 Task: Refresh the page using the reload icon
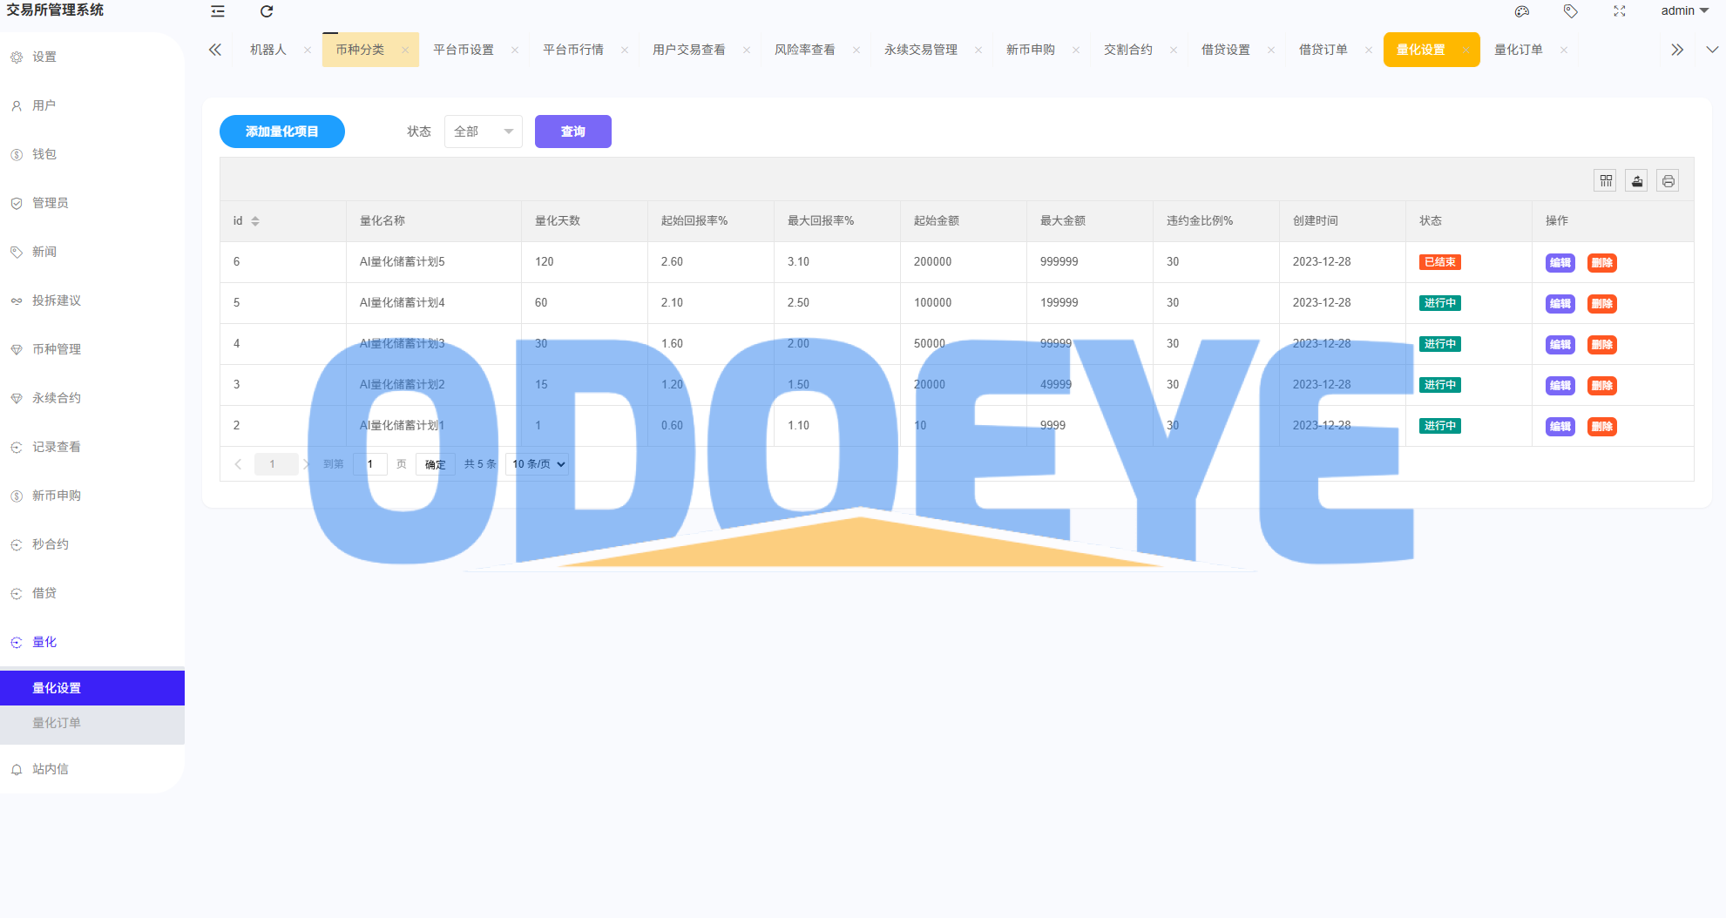267,11
